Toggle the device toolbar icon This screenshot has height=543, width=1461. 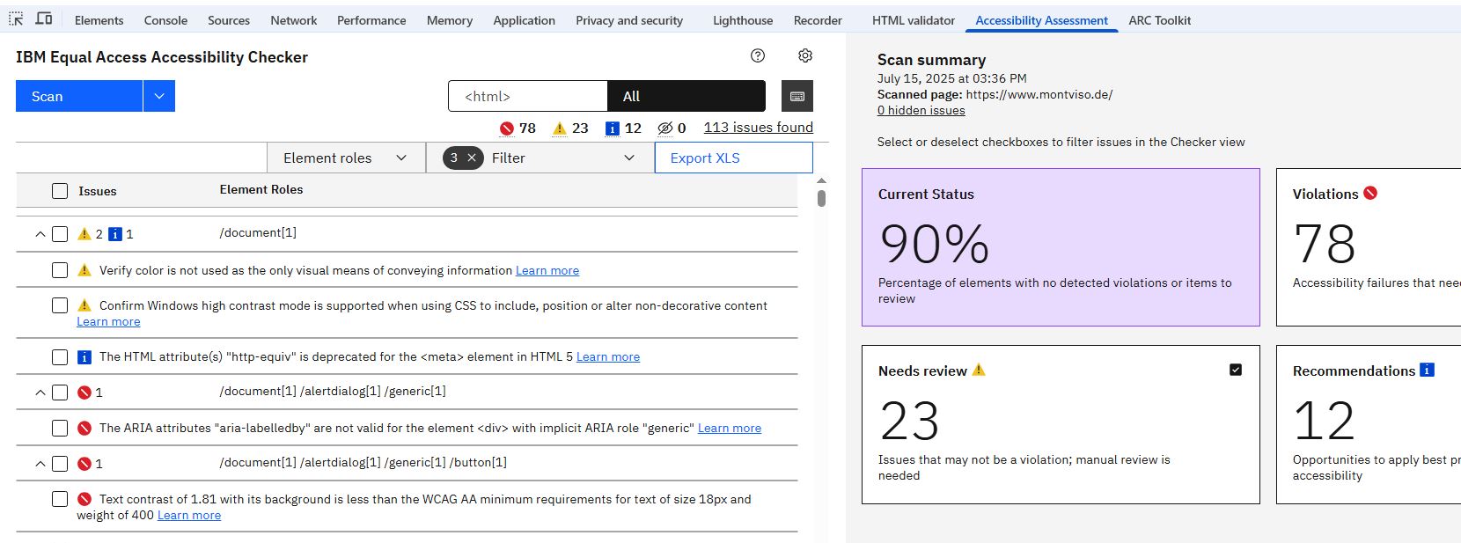click(x=43, y=18)
